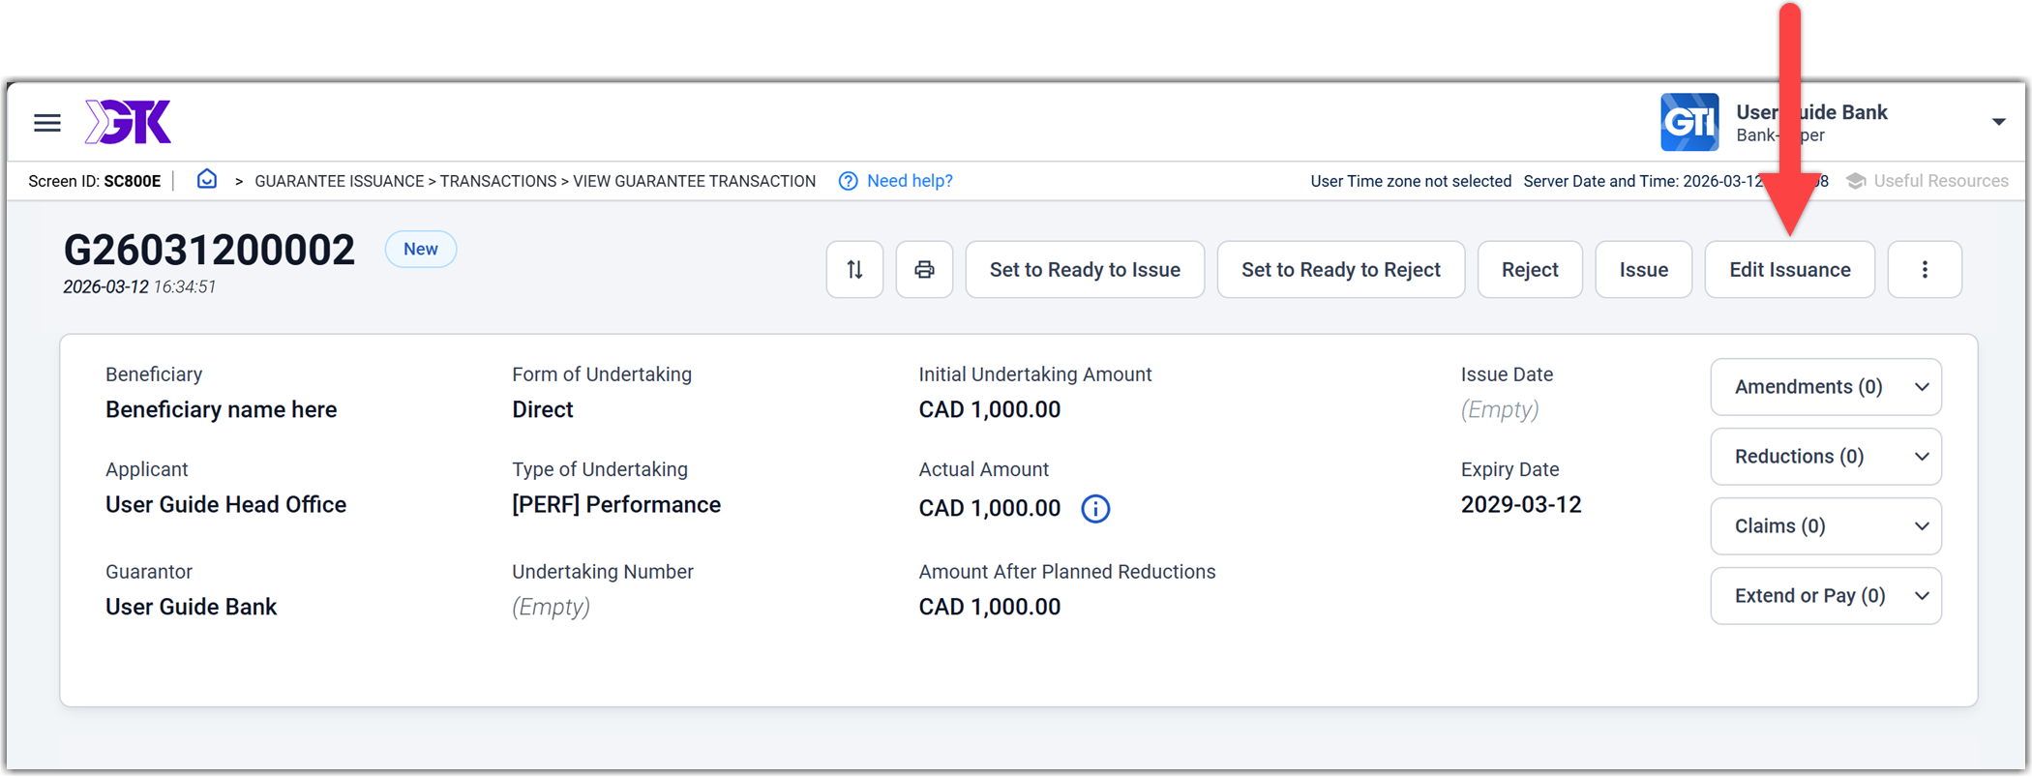
Task: Reject the guarantee transaction
Action: (1530, 270)
